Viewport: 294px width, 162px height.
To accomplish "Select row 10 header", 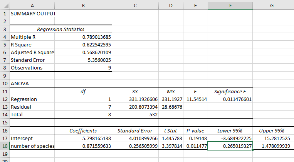I will [x=5, y=84].
